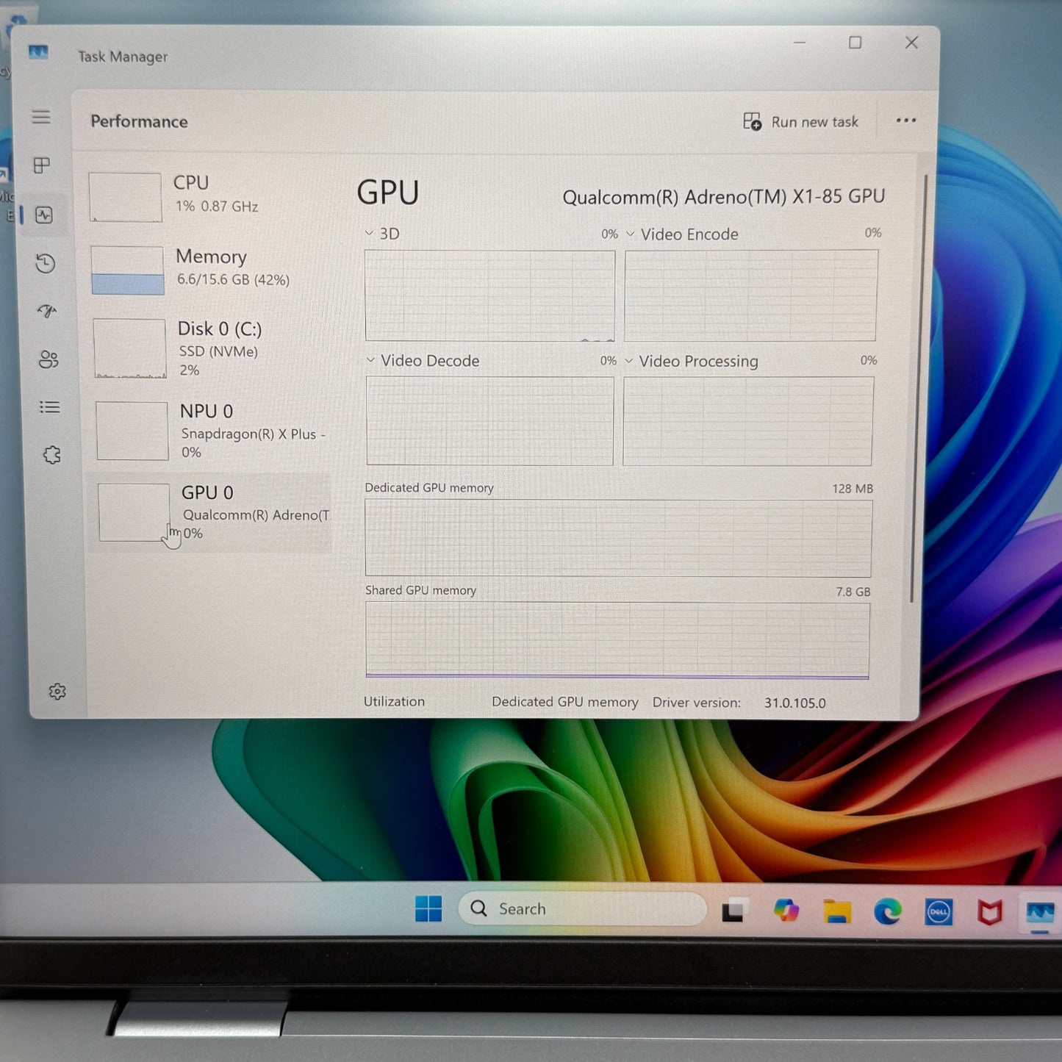Open McAfee from the taskbar

(989, 913)
